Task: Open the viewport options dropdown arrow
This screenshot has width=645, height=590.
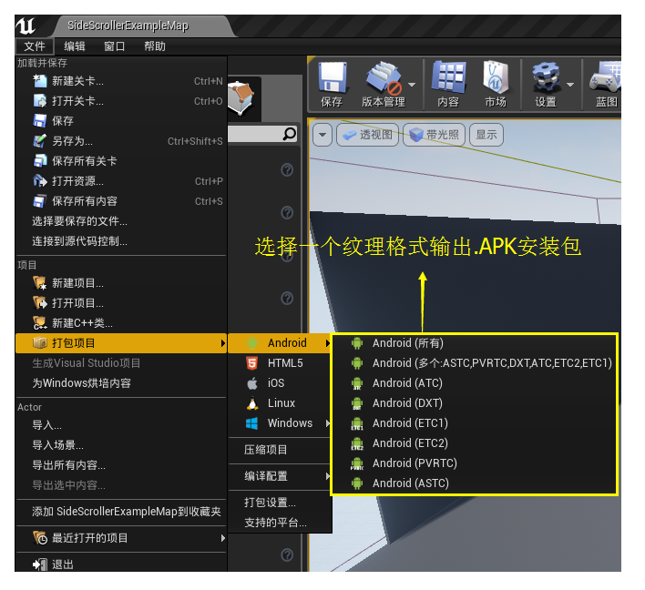Action: (322, 135)
